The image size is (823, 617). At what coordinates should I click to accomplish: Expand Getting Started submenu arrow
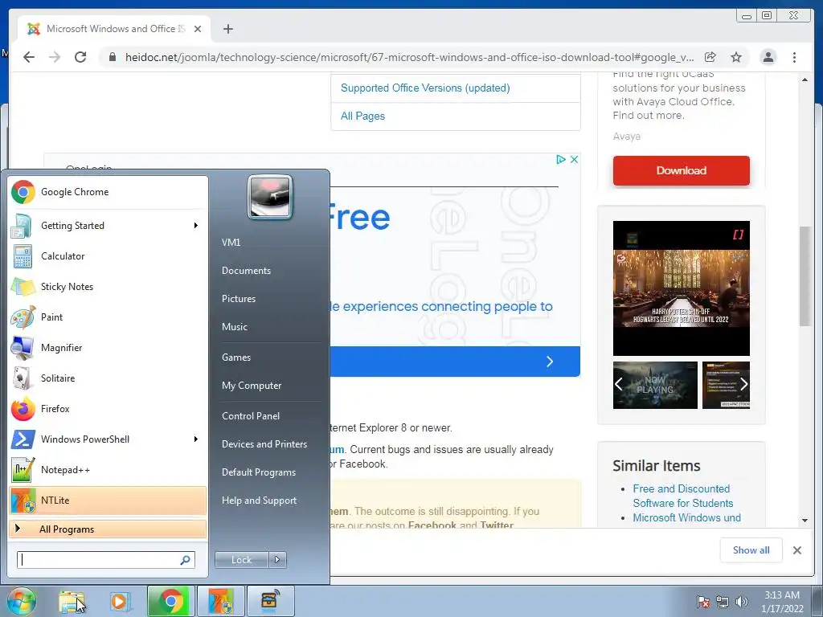coord(196,226)
